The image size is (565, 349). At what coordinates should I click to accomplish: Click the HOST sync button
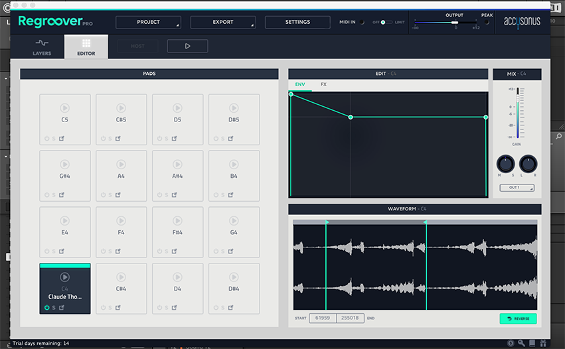pyautogui.click(x=137, y=46)
